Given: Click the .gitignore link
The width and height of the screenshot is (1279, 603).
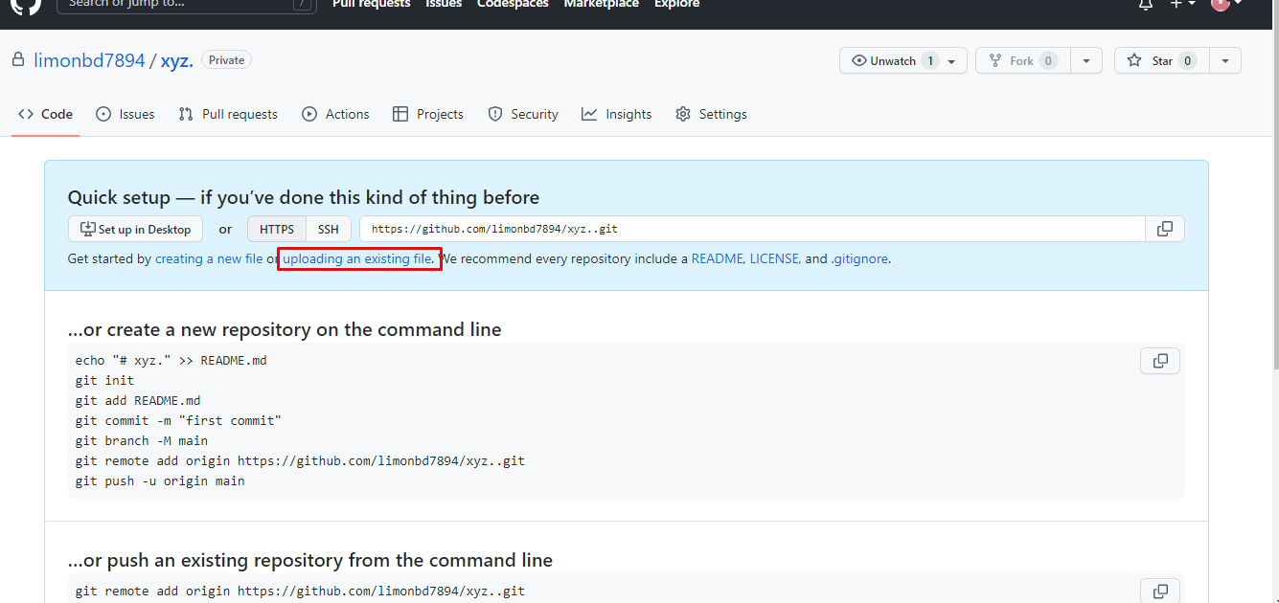Looking at the screenshot, I should (859, 258).
